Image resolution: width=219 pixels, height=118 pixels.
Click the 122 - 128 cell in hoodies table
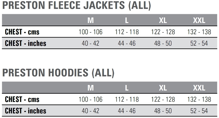click(x=163, y=100)
